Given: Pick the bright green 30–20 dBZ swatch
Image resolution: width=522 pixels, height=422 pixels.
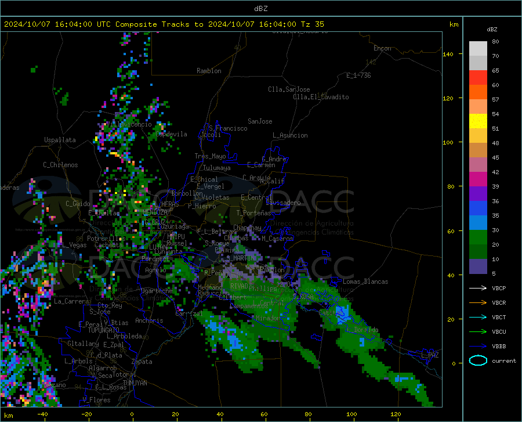Looking at the screenshot, I should (478, 237).
